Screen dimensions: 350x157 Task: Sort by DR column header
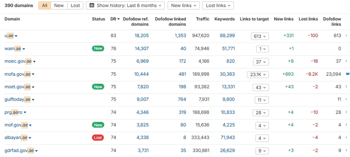point(115,19)
